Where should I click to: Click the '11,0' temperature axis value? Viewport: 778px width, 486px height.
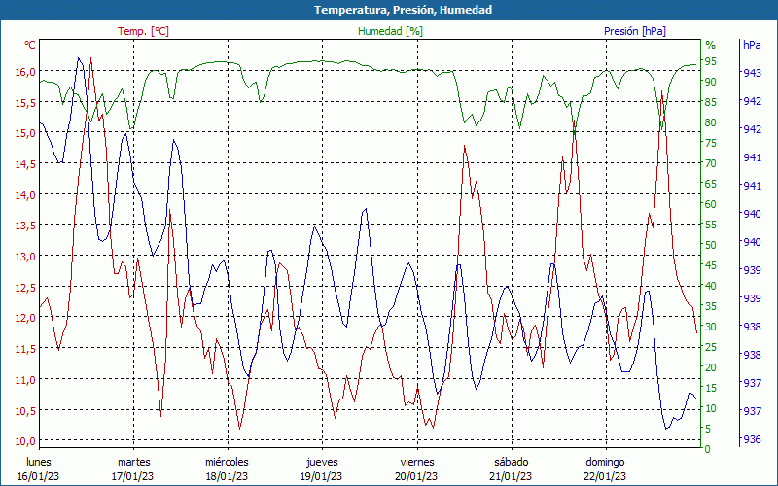point(25,379)
